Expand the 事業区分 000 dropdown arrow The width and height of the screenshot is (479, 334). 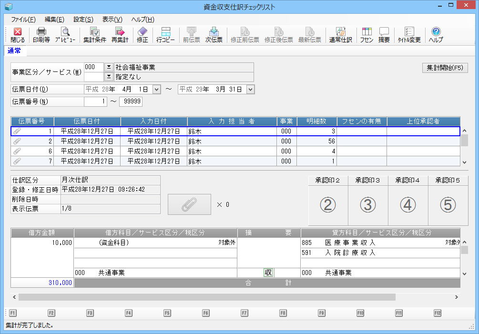pos(108,67)
